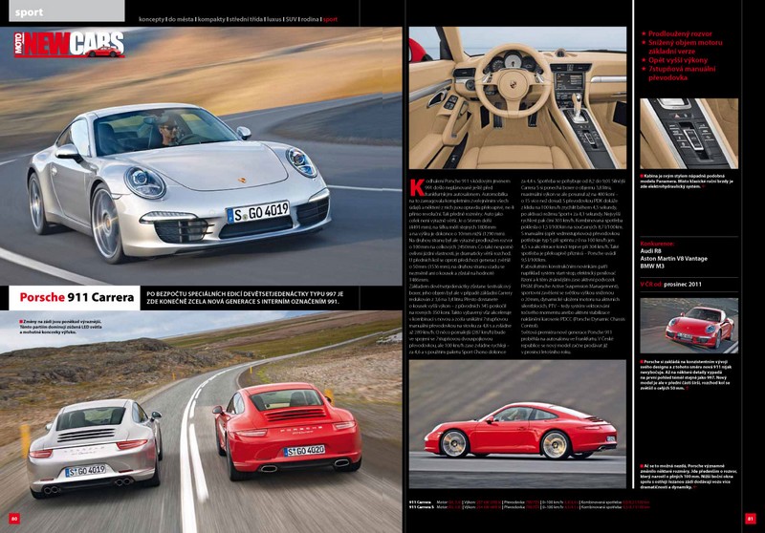Screen dimensions: 765x533
Task: Click competitor "BMW M3"
Action: (x=652, y=266)
